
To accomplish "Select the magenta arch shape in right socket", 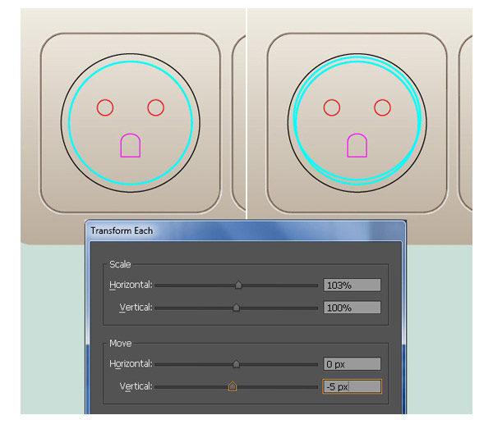I will 357,145.
